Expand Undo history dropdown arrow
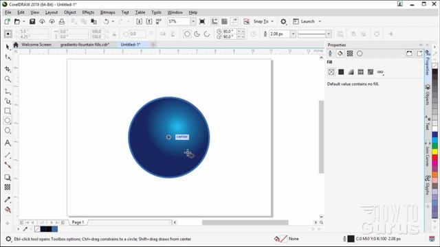 (113, 21)
